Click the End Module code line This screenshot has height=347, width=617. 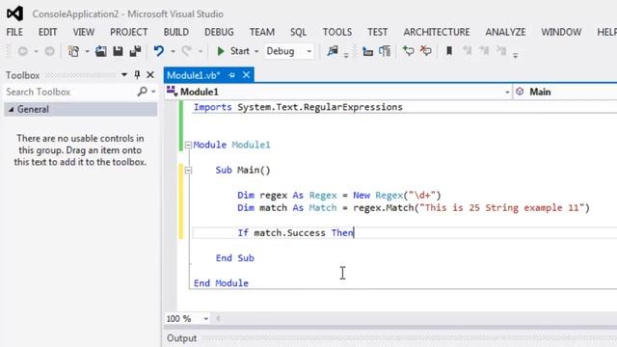click(x=221, y=283)
